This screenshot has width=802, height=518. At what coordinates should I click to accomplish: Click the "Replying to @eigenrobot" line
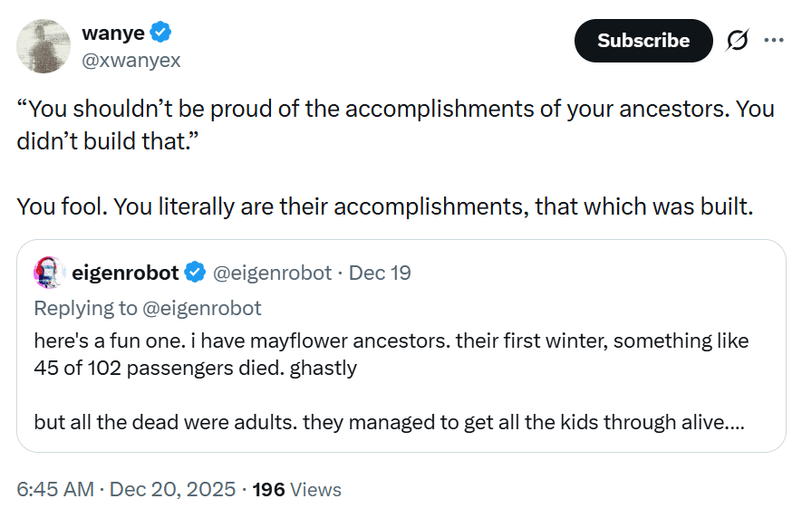pos(148,308)
